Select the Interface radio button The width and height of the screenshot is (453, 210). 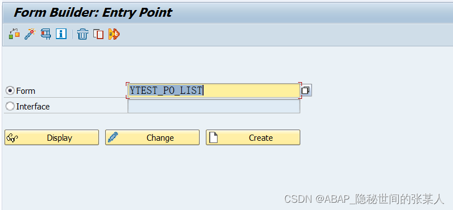coord(10,107)
